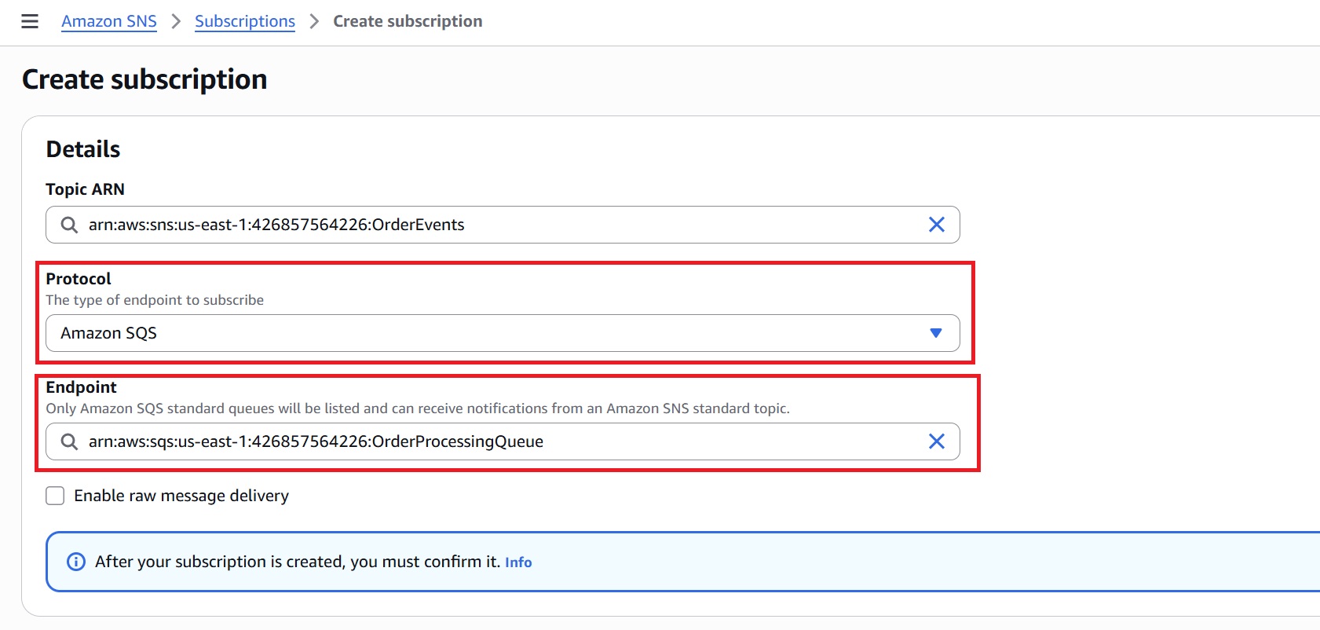Click the Create subscription page heading
The image size is (1320, 630).
[x=144, y=79]
